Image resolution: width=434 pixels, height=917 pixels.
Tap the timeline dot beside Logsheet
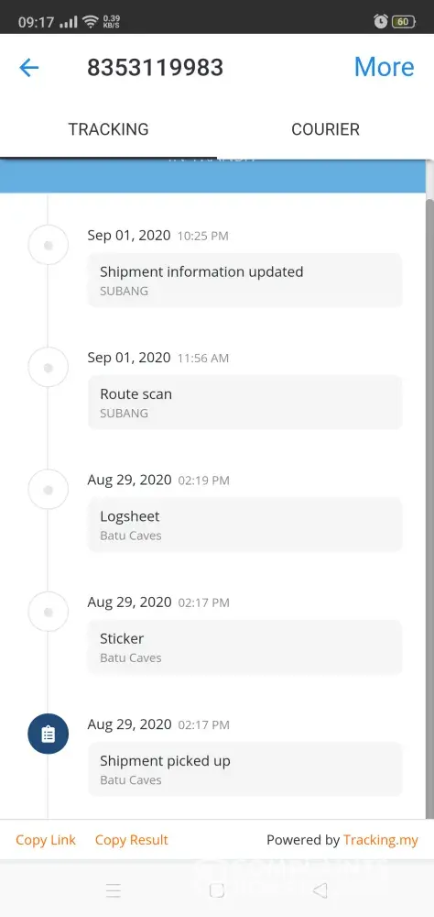pyautogui.click(x=49, y=490)
